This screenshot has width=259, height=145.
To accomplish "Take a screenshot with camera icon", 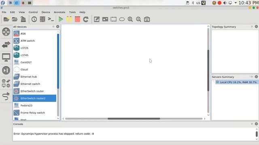I will click(x=147, y=19).
